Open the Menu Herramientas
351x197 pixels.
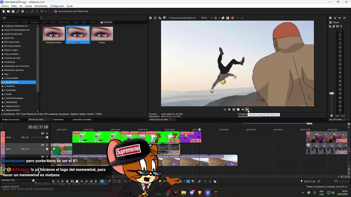(x=41, y=6)
